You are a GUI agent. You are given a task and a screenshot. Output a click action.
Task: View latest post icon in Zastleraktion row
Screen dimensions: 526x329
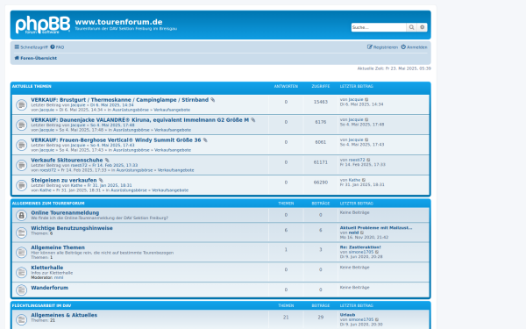point(377,252)
